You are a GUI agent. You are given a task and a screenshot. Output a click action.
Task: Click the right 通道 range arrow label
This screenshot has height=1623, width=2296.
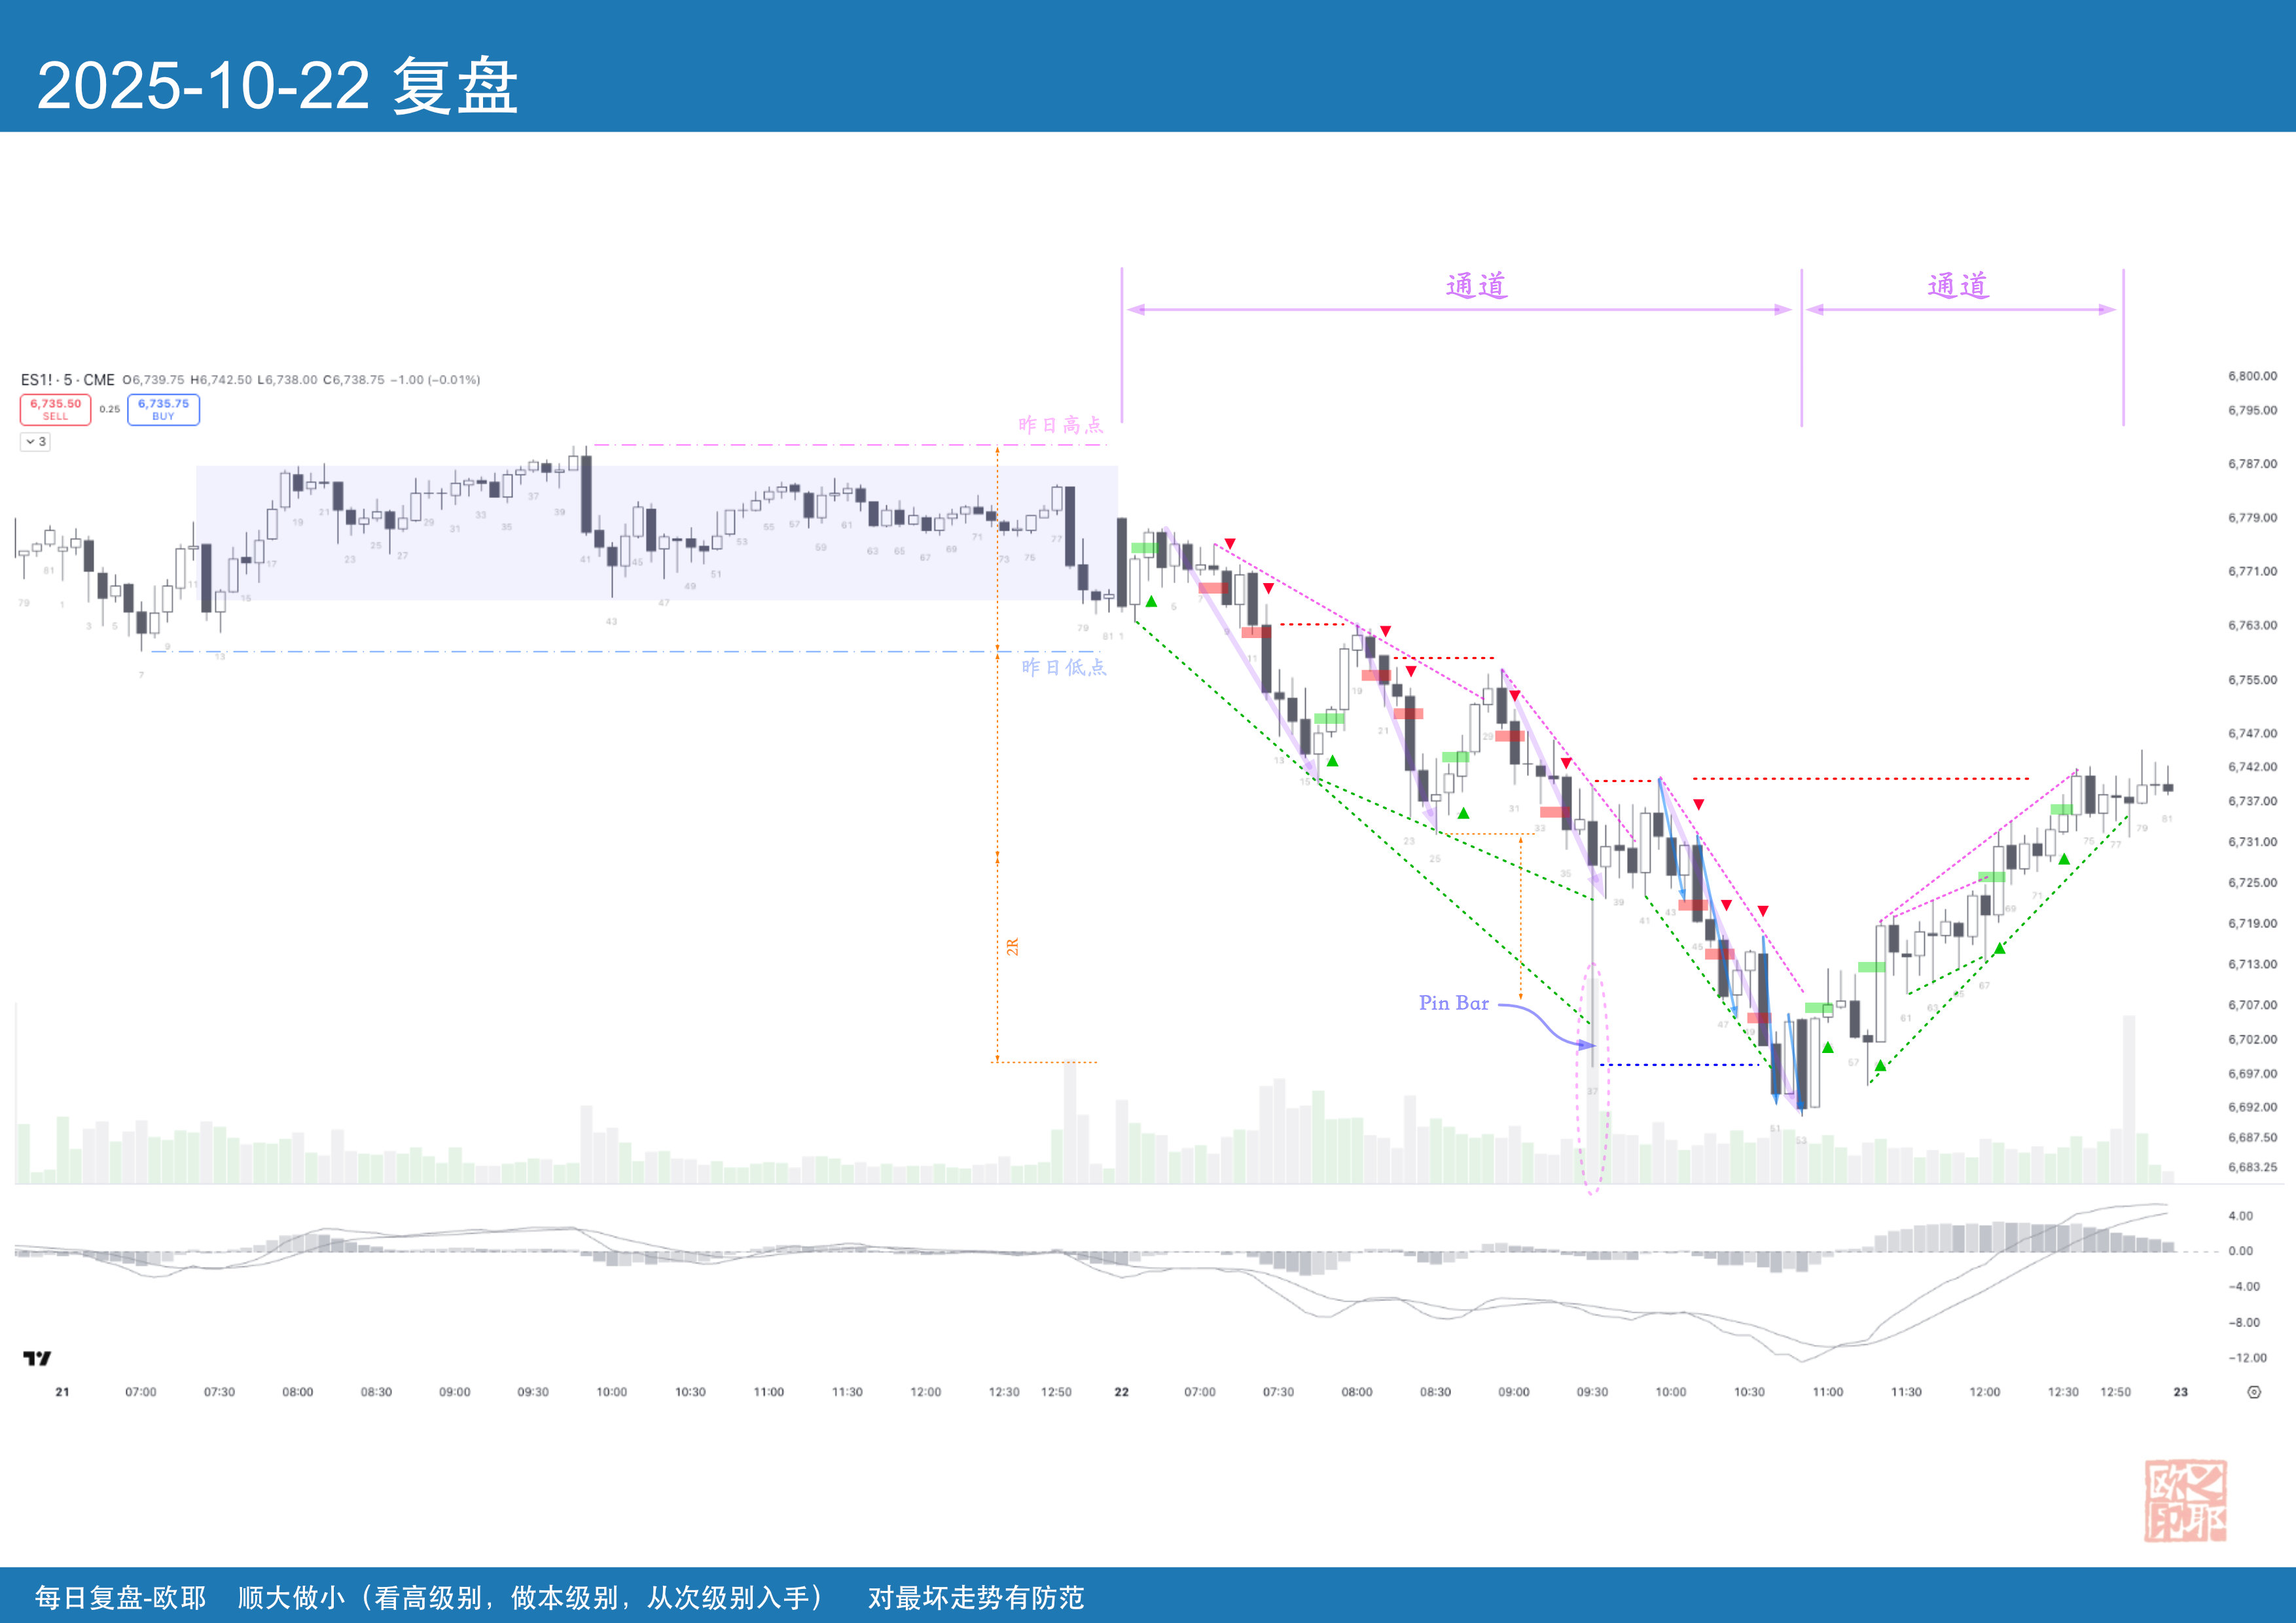coord(1958,286)
